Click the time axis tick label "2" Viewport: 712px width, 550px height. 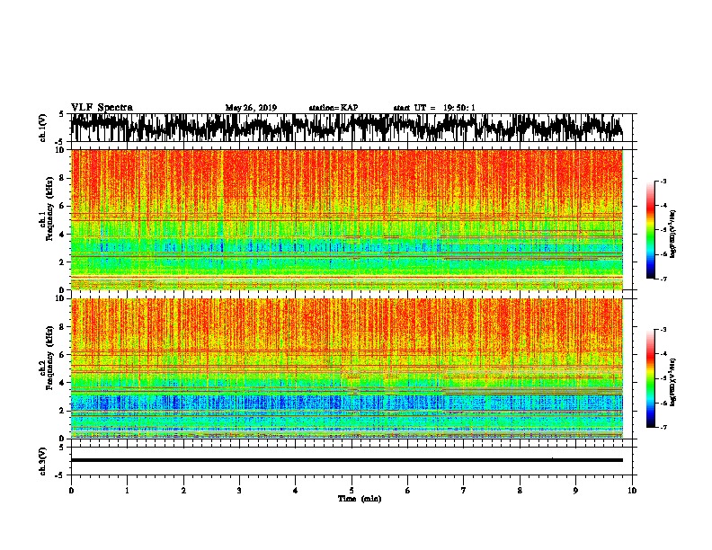tap(183, 491)
